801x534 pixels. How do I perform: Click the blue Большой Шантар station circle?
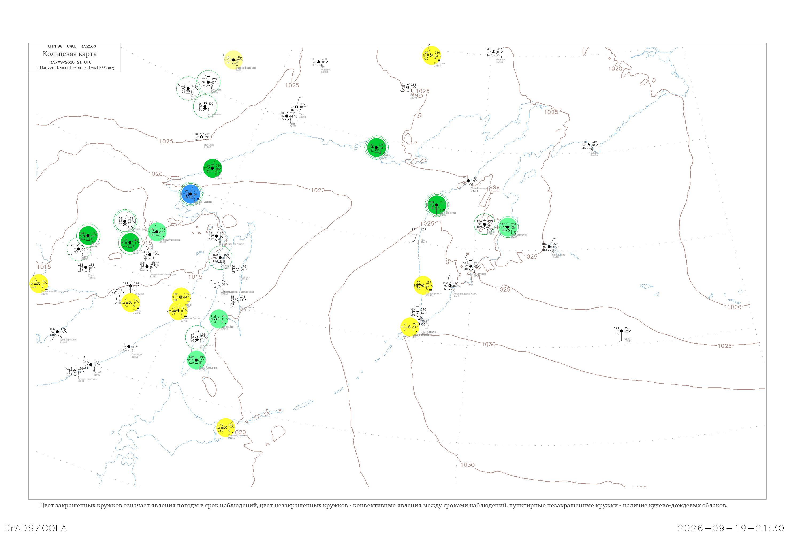190,194
